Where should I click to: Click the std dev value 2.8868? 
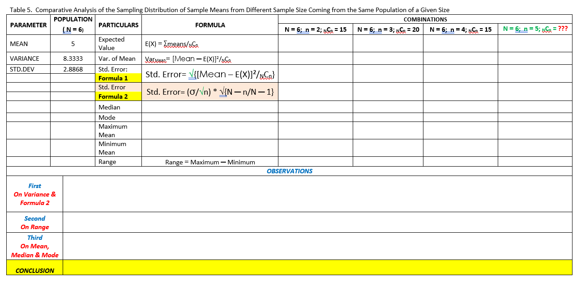pyautogui.click(x=73, y=69)
